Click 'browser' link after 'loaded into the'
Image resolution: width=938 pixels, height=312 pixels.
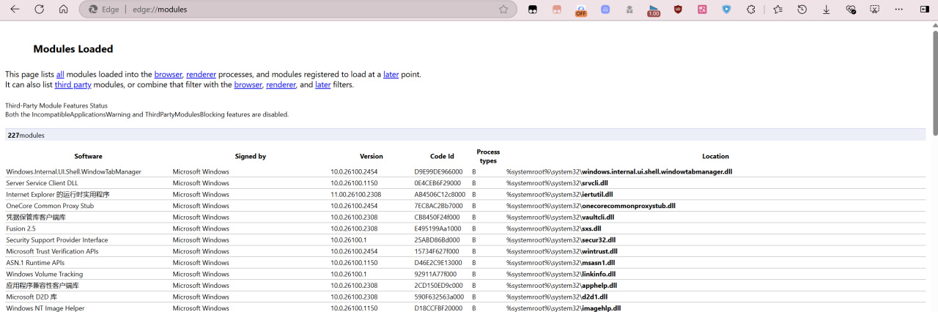(169, 74)
